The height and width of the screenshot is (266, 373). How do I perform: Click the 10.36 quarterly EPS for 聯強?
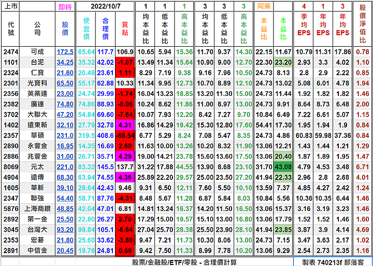pos(304,199)
